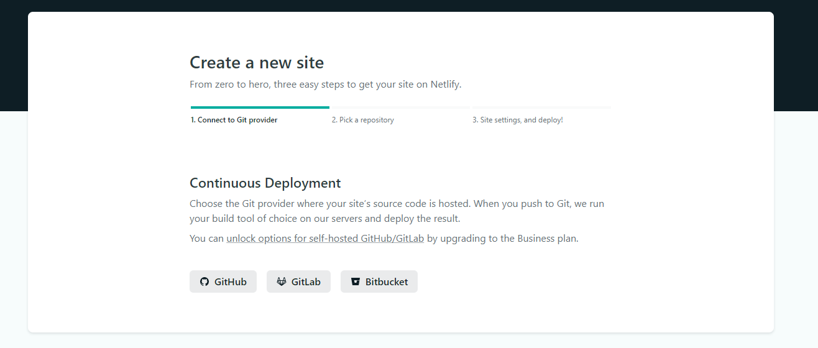
Task: Click the Create a new site heading
Action: (x=257, y=63)
